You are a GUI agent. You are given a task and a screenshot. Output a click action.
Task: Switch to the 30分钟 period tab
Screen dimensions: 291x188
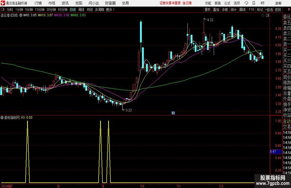pyautogui.click(x=51, y=10)
